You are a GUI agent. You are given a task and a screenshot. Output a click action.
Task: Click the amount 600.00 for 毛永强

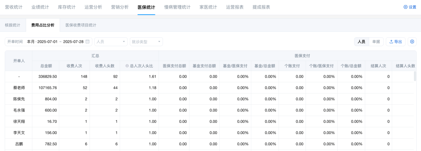51,110
